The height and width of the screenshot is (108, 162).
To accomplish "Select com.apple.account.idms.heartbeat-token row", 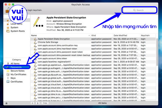I will (93, 49).
